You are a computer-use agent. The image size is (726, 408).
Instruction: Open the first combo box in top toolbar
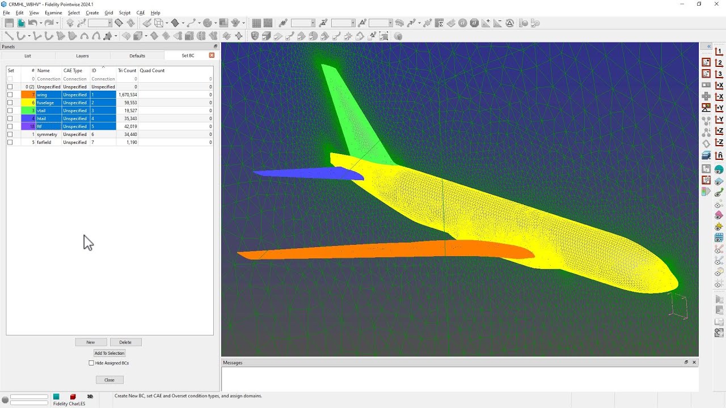[x=100, y=23]
